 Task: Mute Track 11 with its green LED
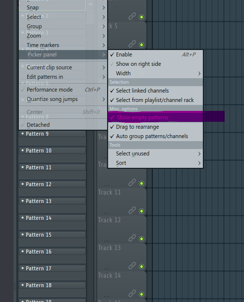(141, 211)
